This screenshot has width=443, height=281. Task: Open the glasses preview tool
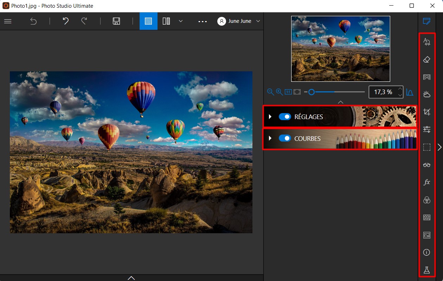coord(427,165)
